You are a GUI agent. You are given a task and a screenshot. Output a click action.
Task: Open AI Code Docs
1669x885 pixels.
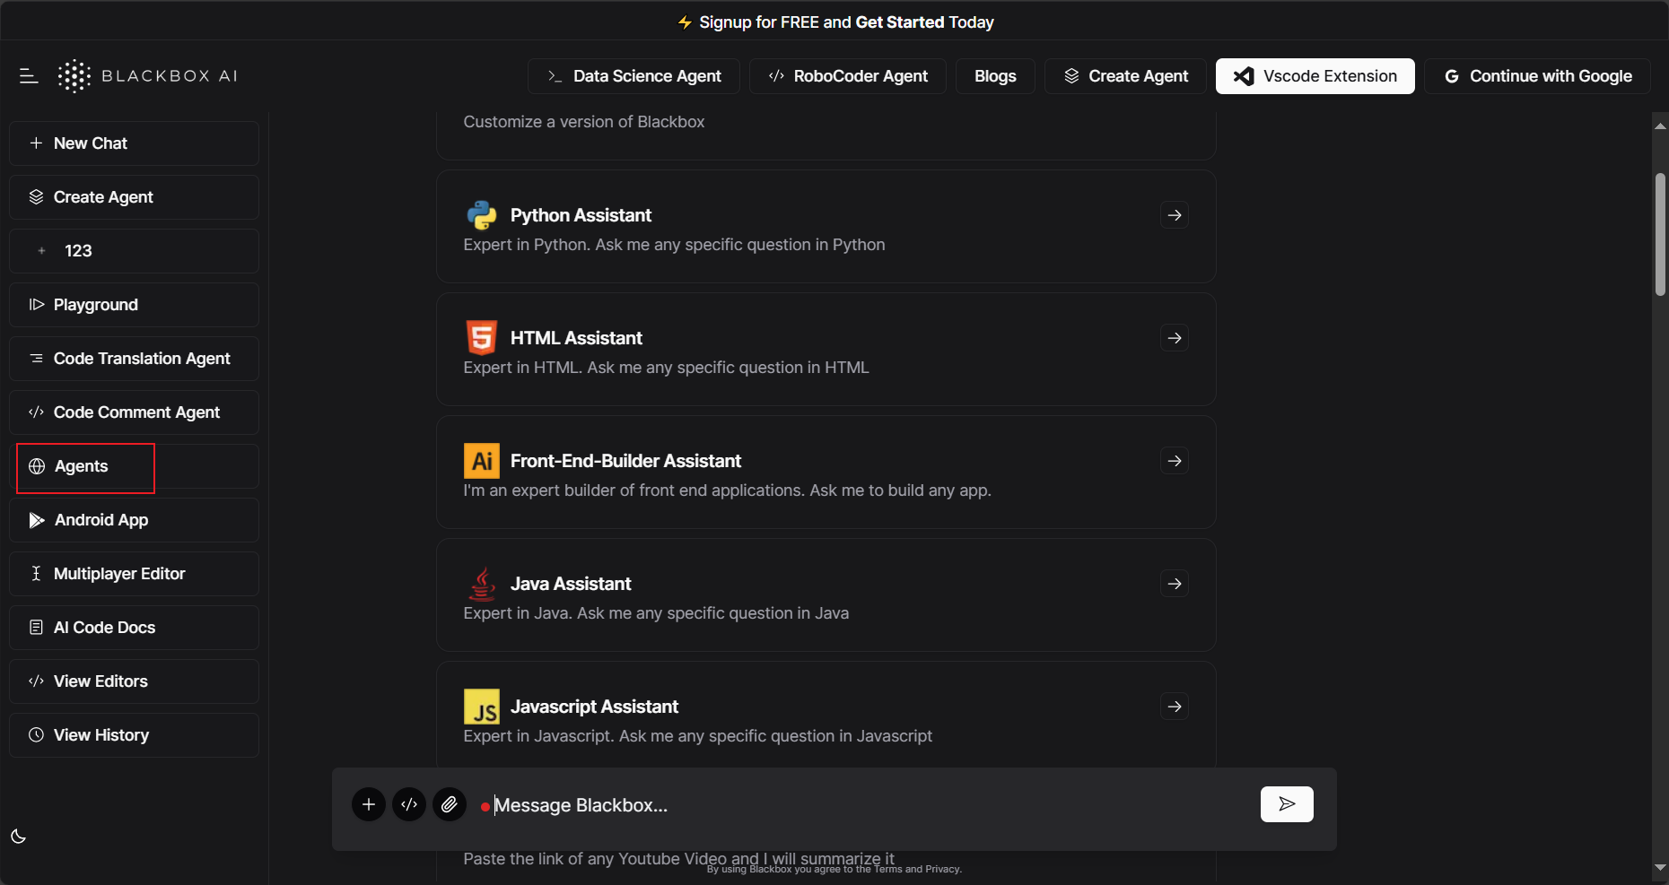coord(134,628)
